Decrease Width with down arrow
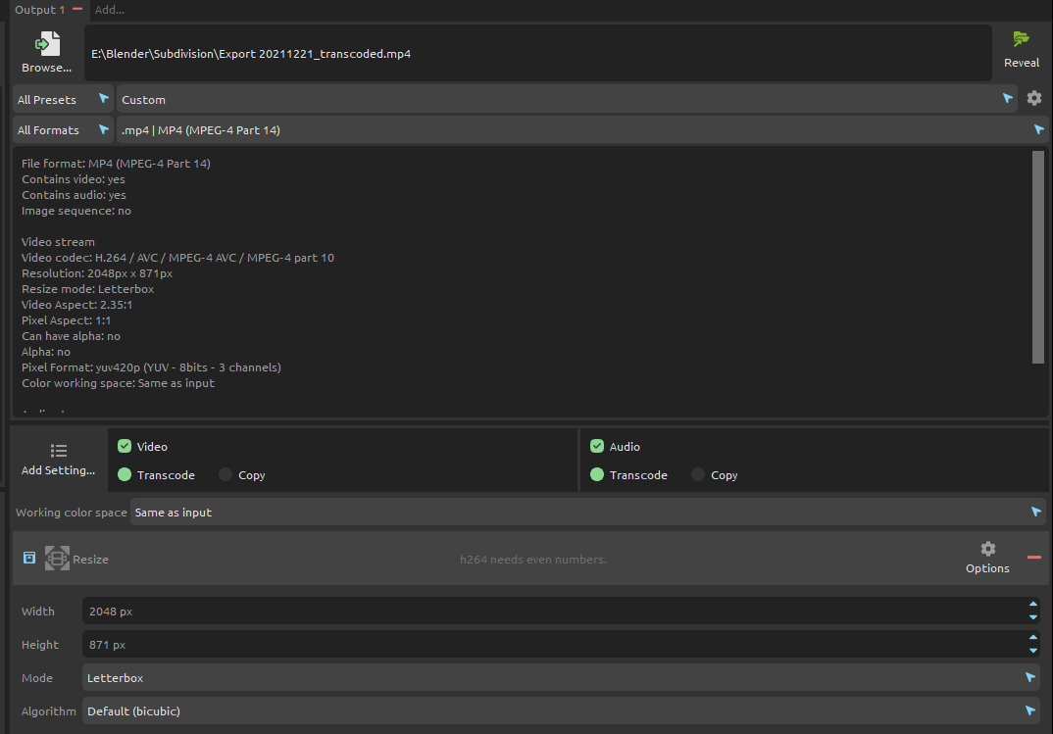 tap(1032, 617)
